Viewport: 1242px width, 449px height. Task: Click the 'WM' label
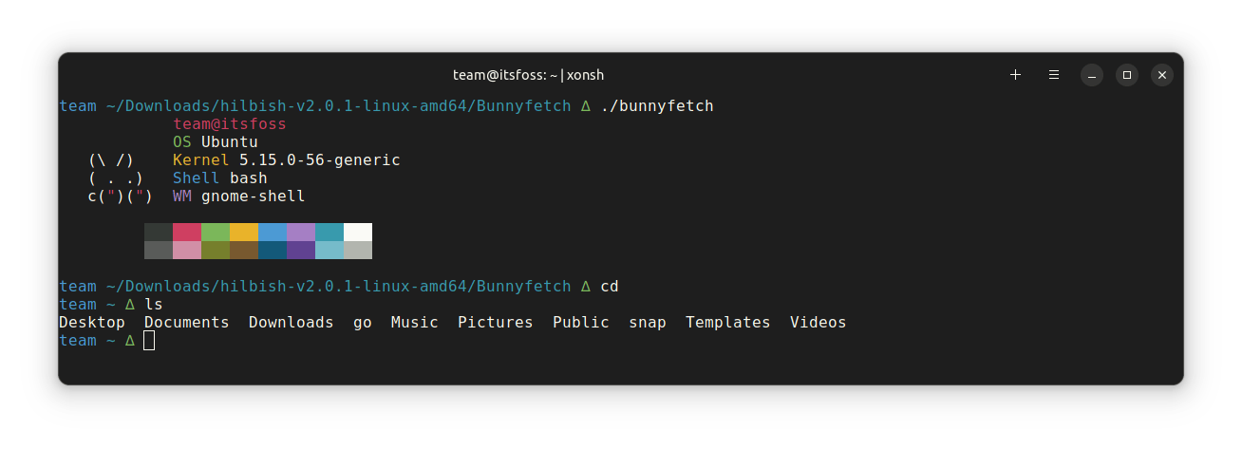(x=182, y=196)
